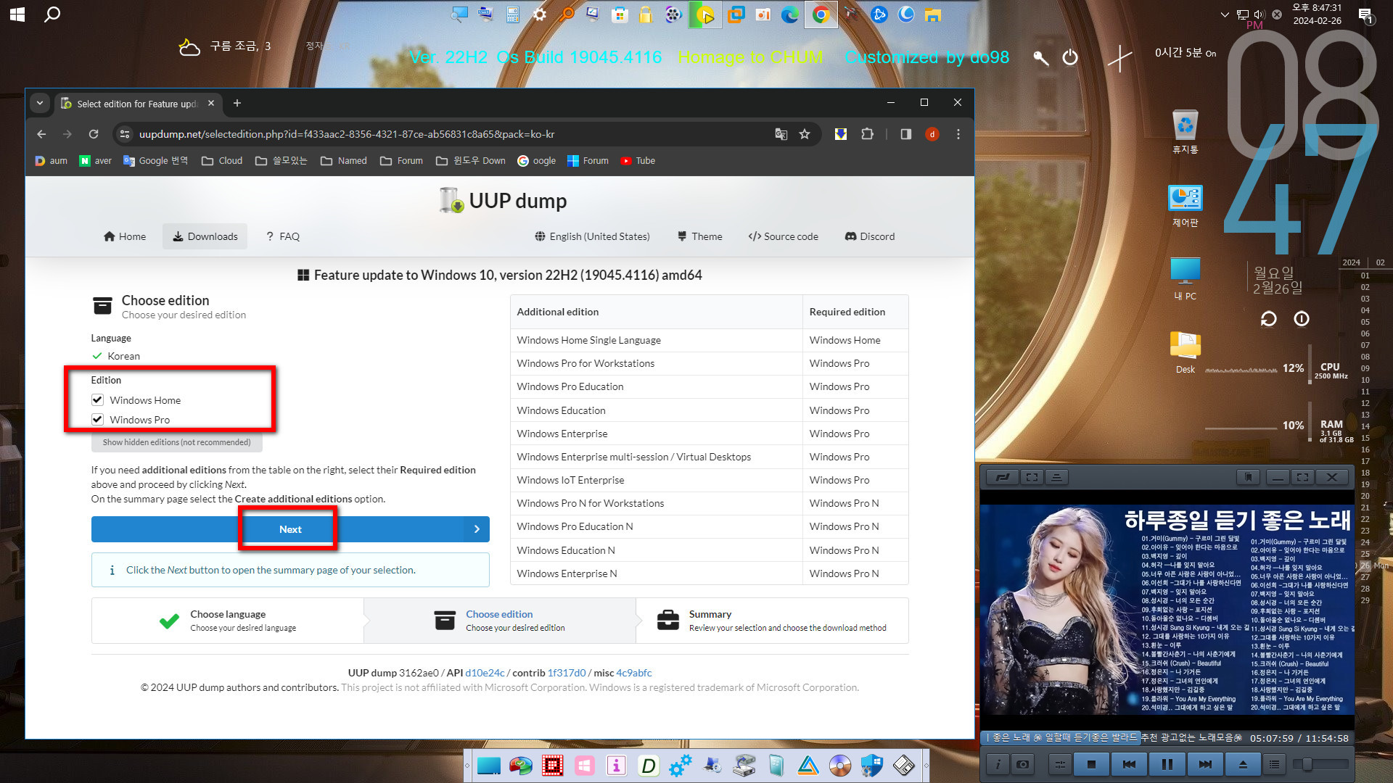Open the Discord link
The height and width of the screenshot is (783, 1393).
coord(869,236)
